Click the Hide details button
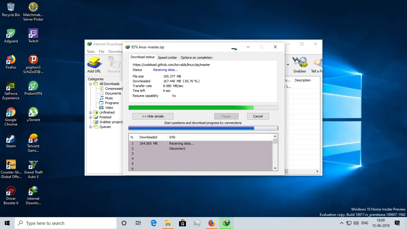Screen dimensions: 407x229 [153, 116]
